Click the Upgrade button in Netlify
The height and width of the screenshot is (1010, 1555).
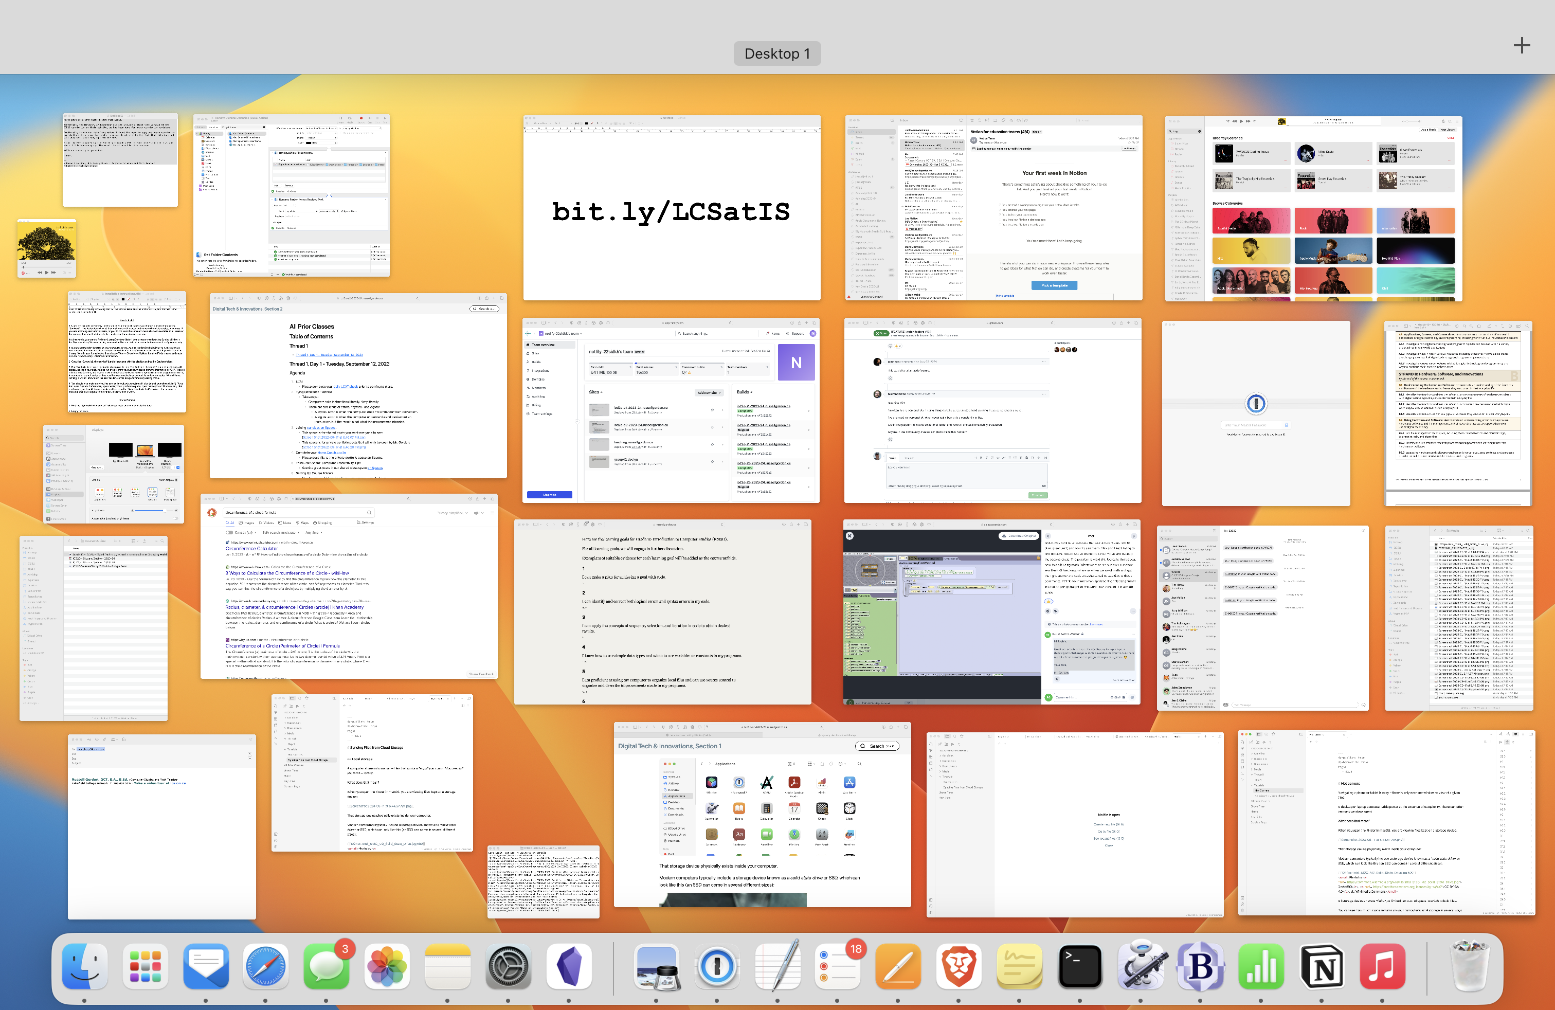point(550,495)
